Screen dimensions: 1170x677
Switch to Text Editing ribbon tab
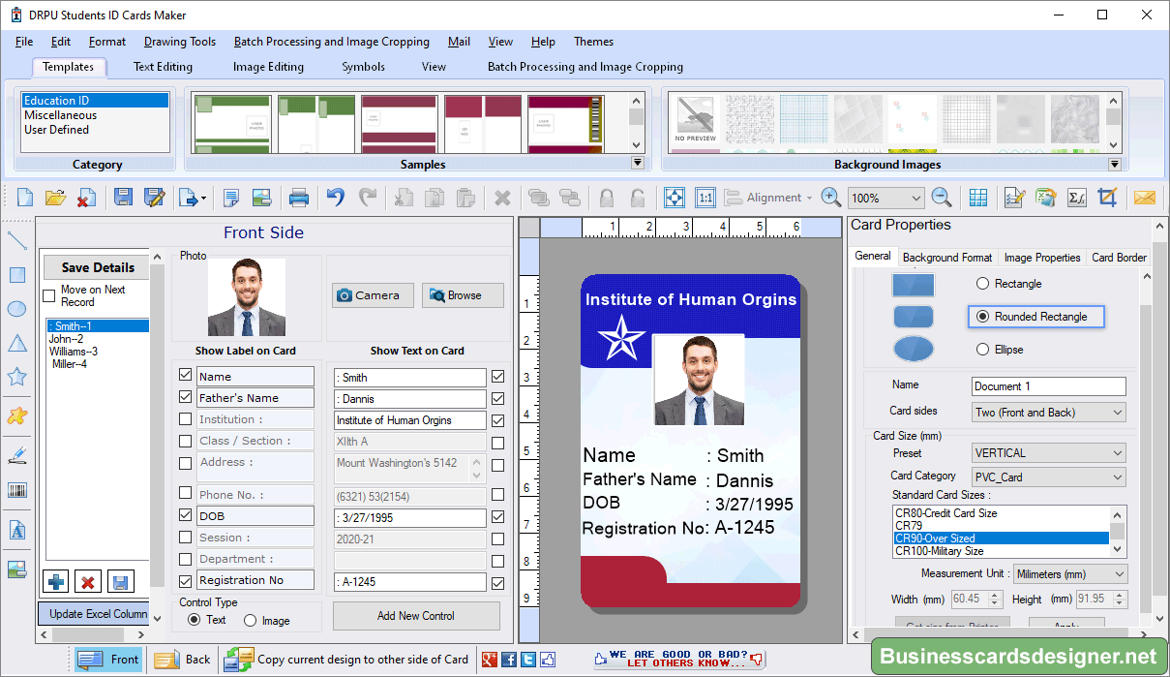coord(163,67)
